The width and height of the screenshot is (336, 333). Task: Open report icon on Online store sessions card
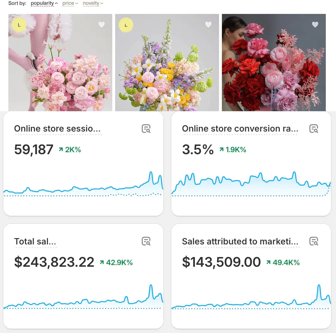[x=146, y=129]
